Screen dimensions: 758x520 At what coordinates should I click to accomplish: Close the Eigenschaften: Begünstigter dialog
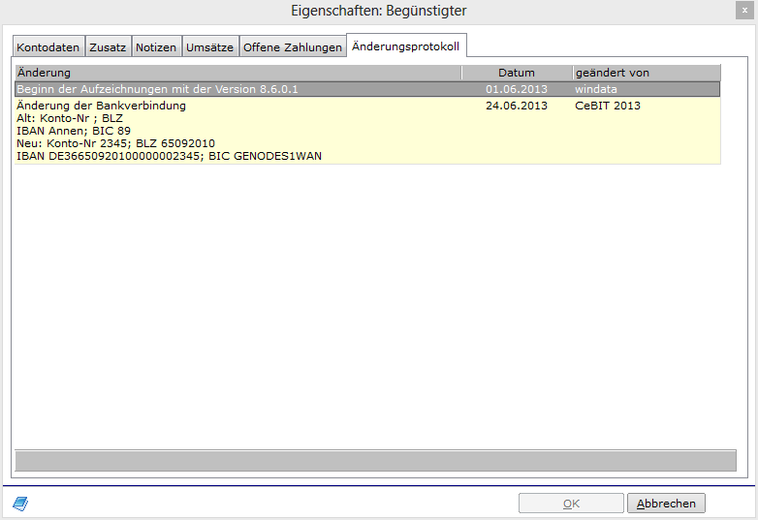click(744, 10)
